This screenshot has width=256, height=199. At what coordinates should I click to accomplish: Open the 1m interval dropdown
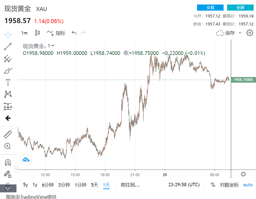pos(24,33)
